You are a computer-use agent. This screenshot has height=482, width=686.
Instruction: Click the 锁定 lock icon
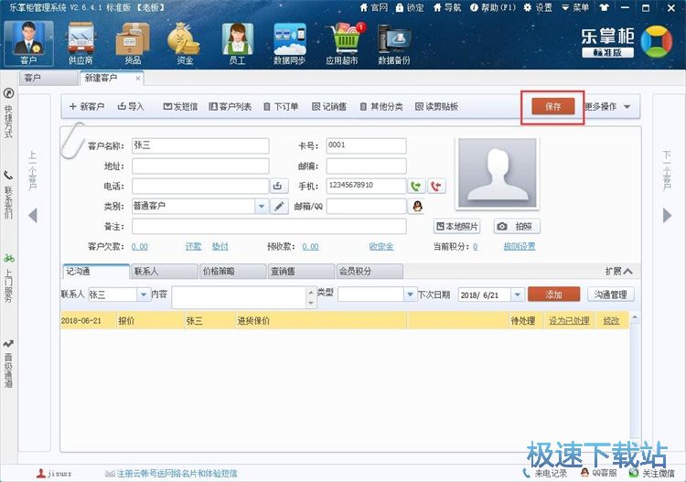pos(410,7)
